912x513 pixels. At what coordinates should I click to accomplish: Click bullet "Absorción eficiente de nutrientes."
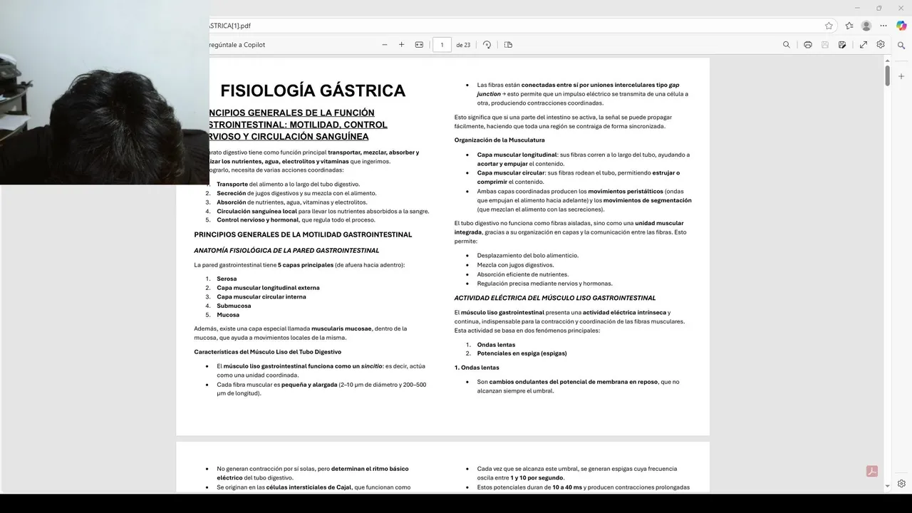pos(523,274)
